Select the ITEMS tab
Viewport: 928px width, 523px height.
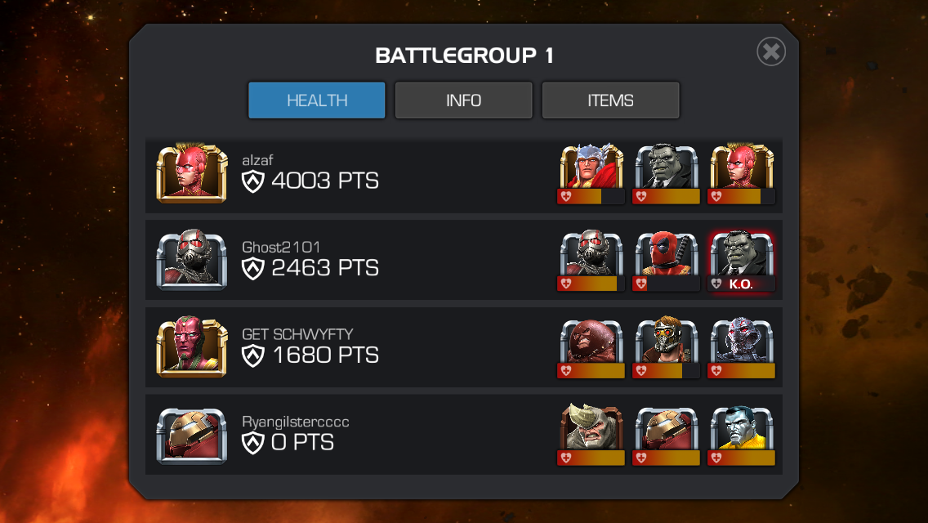[x=610, y=100]
